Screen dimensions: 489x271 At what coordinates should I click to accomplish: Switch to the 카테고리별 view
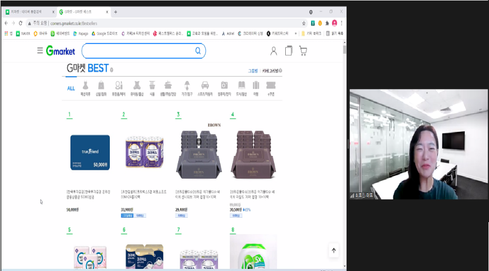[271, 71]
